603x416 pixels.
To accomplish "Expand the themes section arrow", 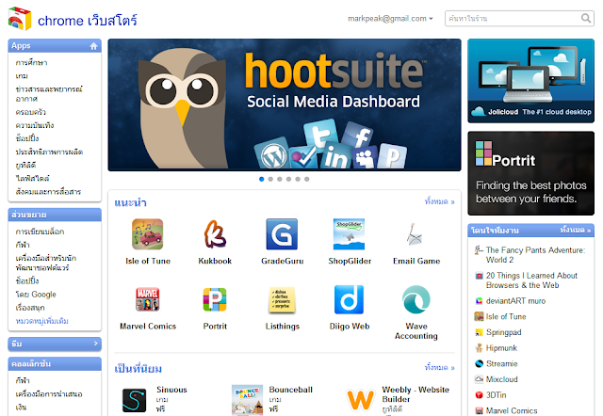I will point(96,344).
